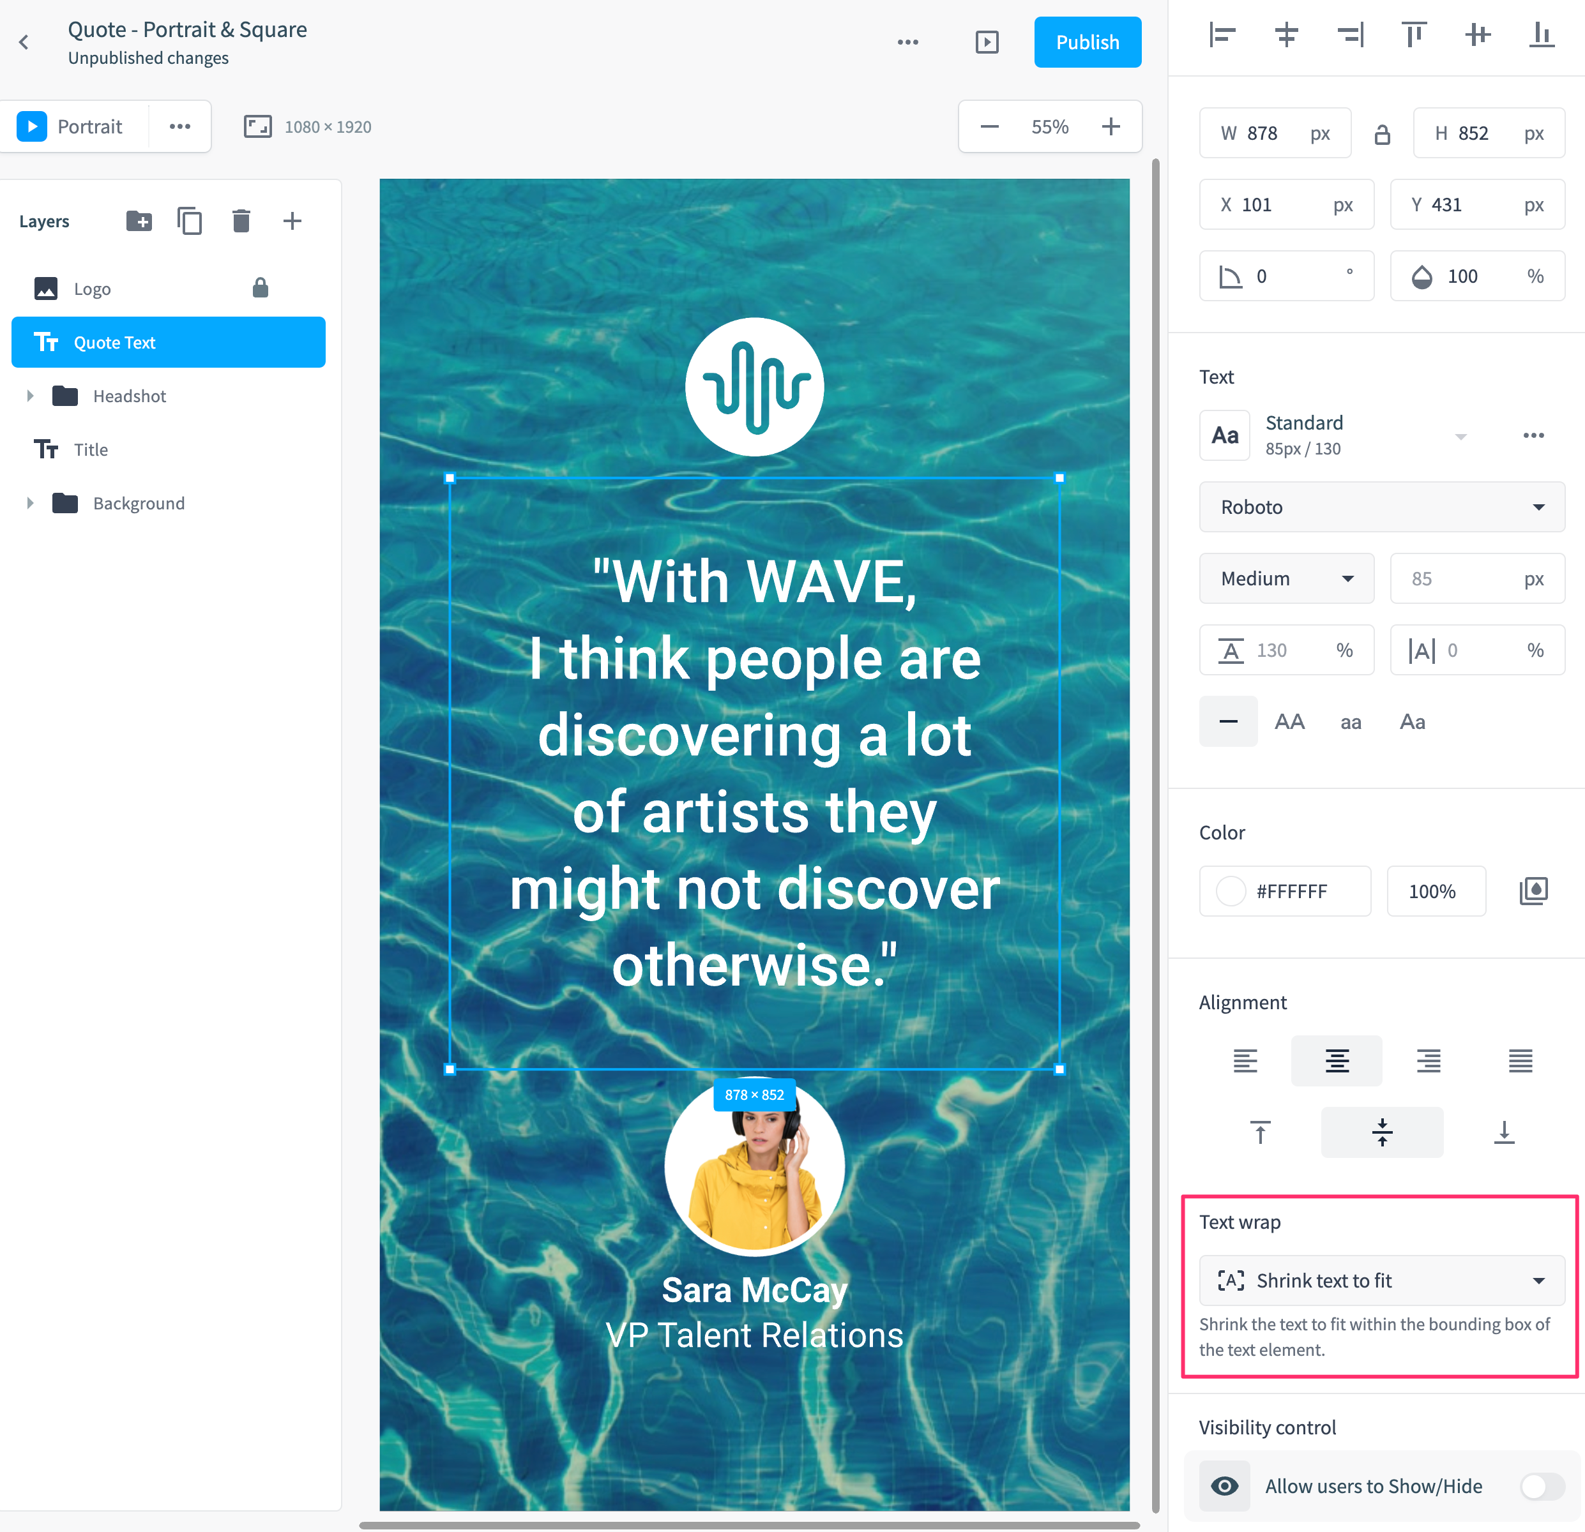Click the headshot photo on canvas
The image size is (1585, 1532).
(754, 1166)
